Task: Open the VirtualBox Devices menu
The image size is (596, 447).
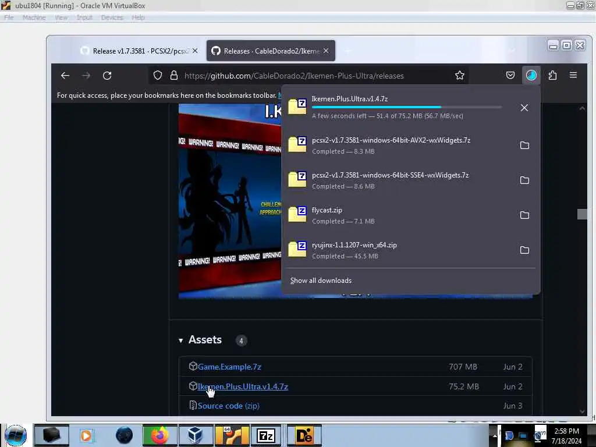Action: point(112,17)
